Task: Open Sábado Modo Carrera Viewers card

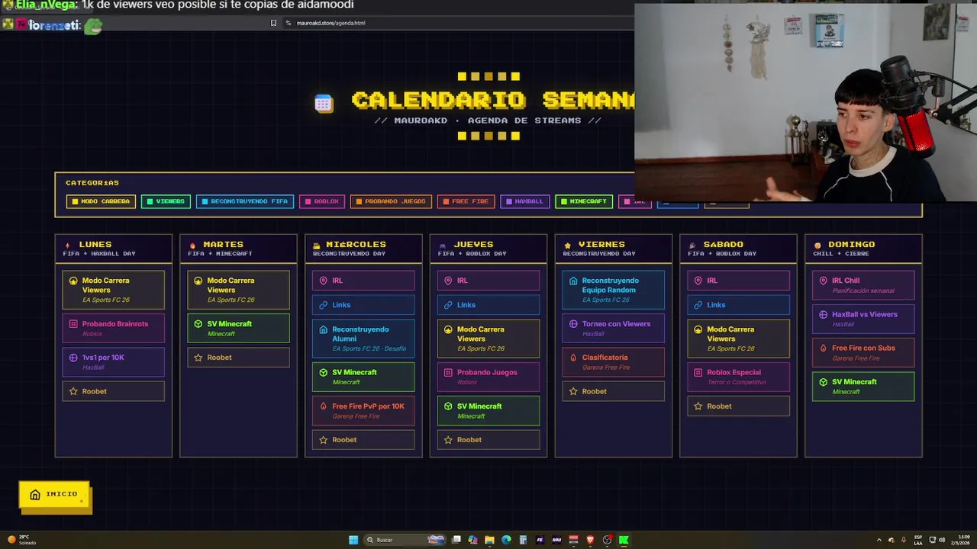Action: tap(738, 339)
